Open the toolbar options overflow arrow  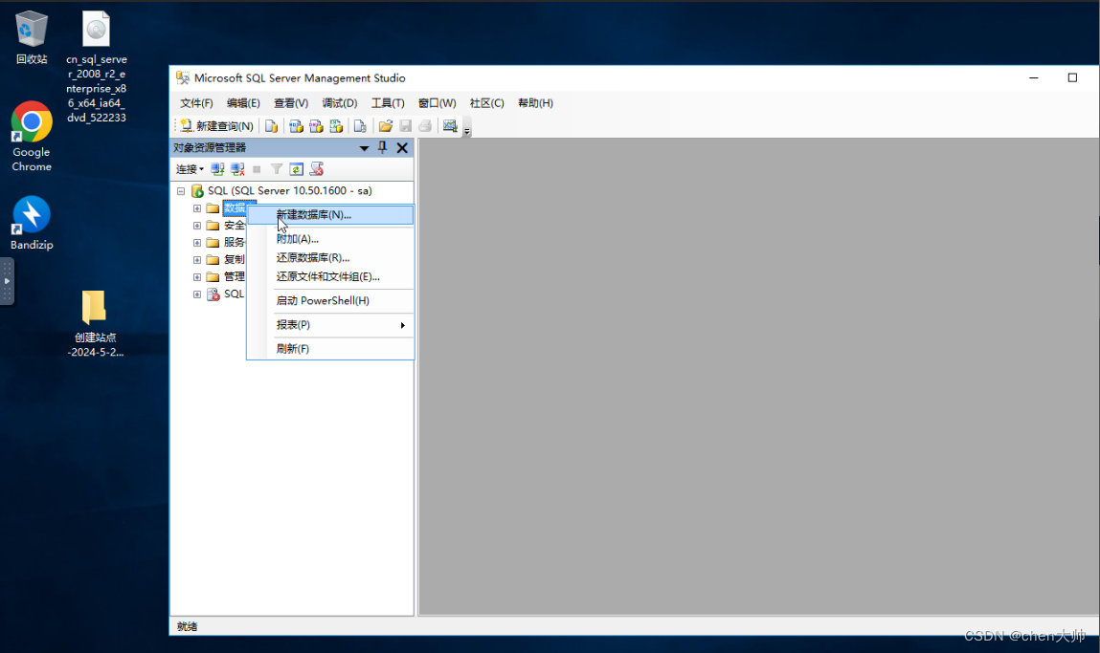pyautogui.click(x=466, y=130)
